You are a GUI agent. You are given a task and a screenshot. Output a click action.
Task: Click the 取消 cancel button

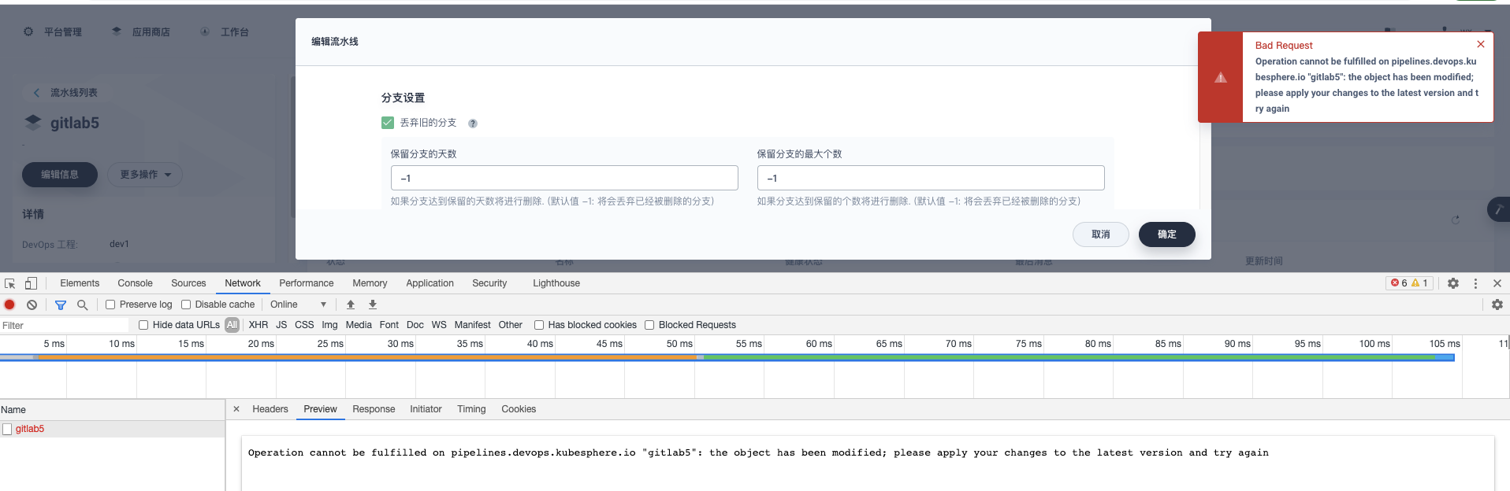pyautogui.click(x=1101, y=234)
